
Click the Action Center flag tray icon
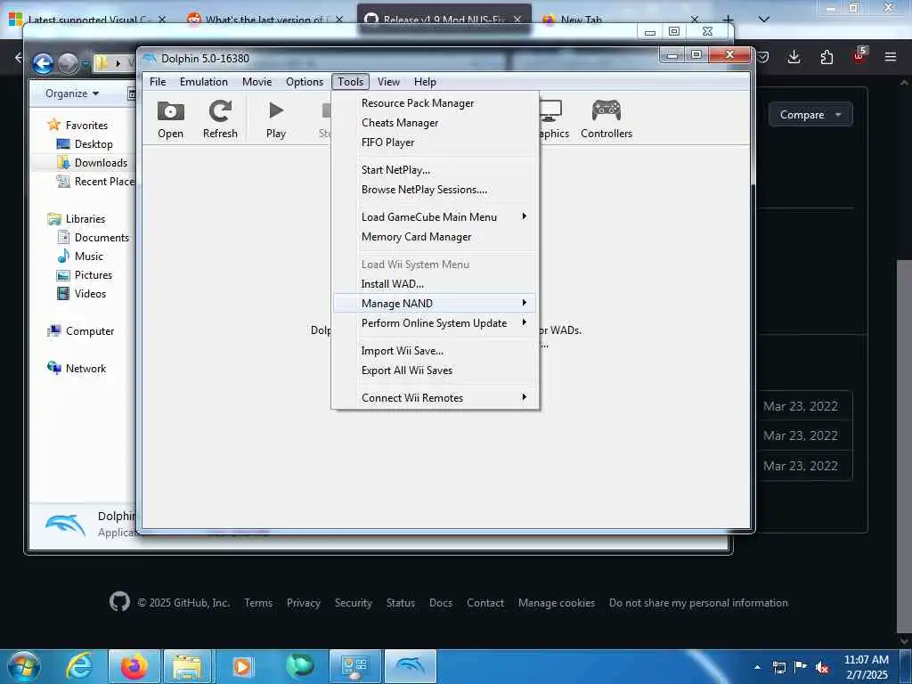[800, 667]
